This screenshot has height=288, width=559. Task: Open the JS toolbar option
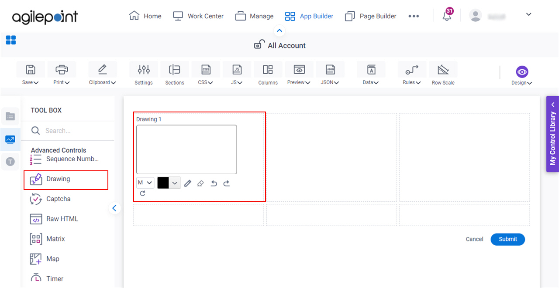tap(237, 73)
